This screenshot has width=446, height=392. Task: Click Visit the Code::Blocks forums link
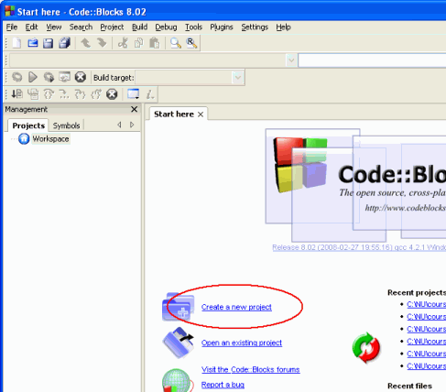tap(251, 370)
